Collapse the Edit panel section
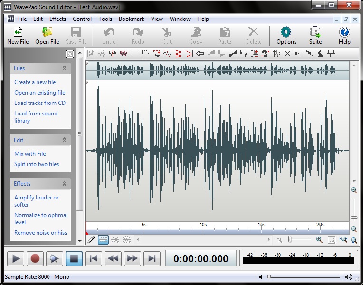This screenshot has height=285, width=363. click(x=64, y=140)
